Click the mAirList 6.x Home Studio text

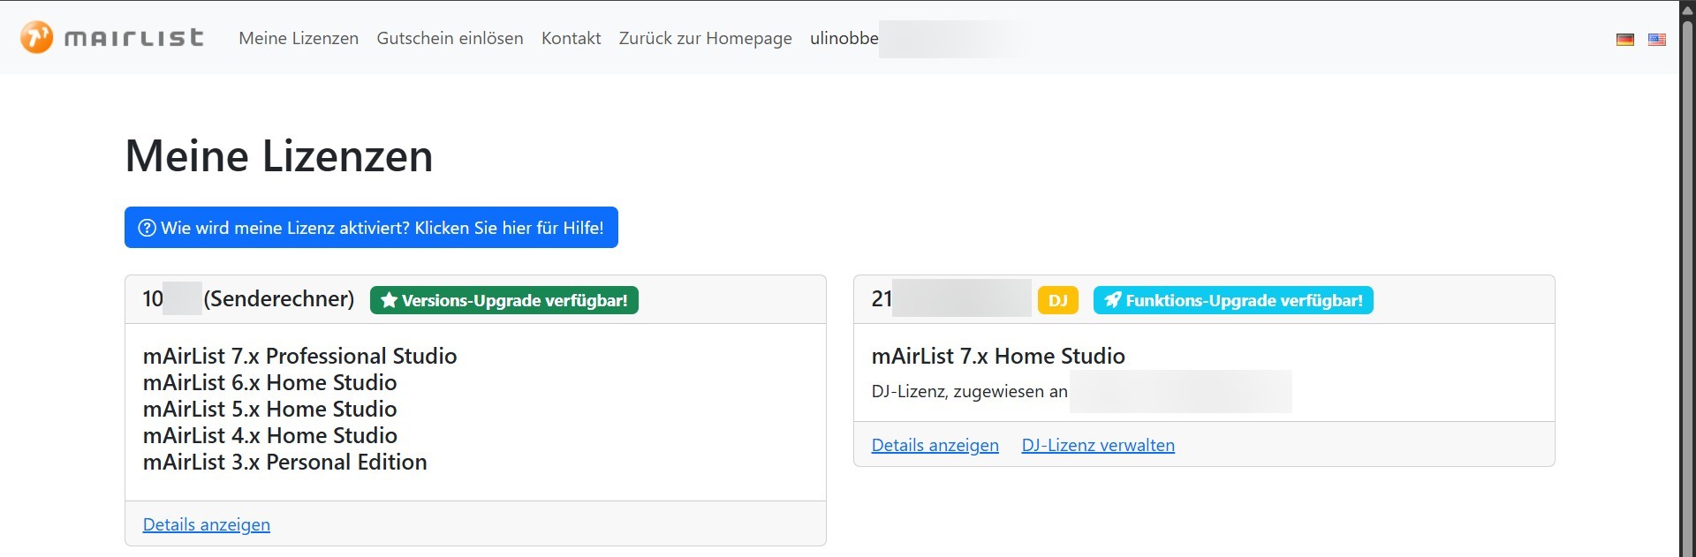pyautogui.click(x=270, y=382)
